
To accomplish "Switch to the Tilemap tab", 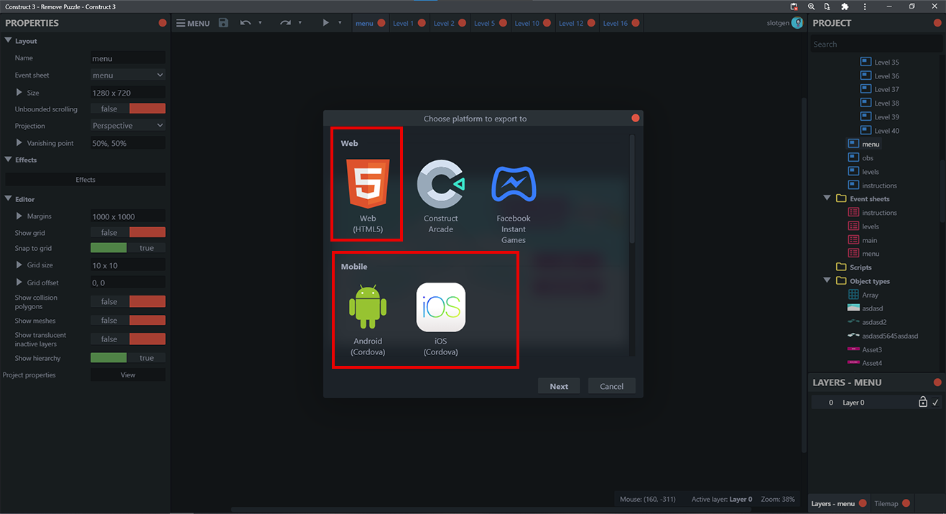I will click(886, 503).
